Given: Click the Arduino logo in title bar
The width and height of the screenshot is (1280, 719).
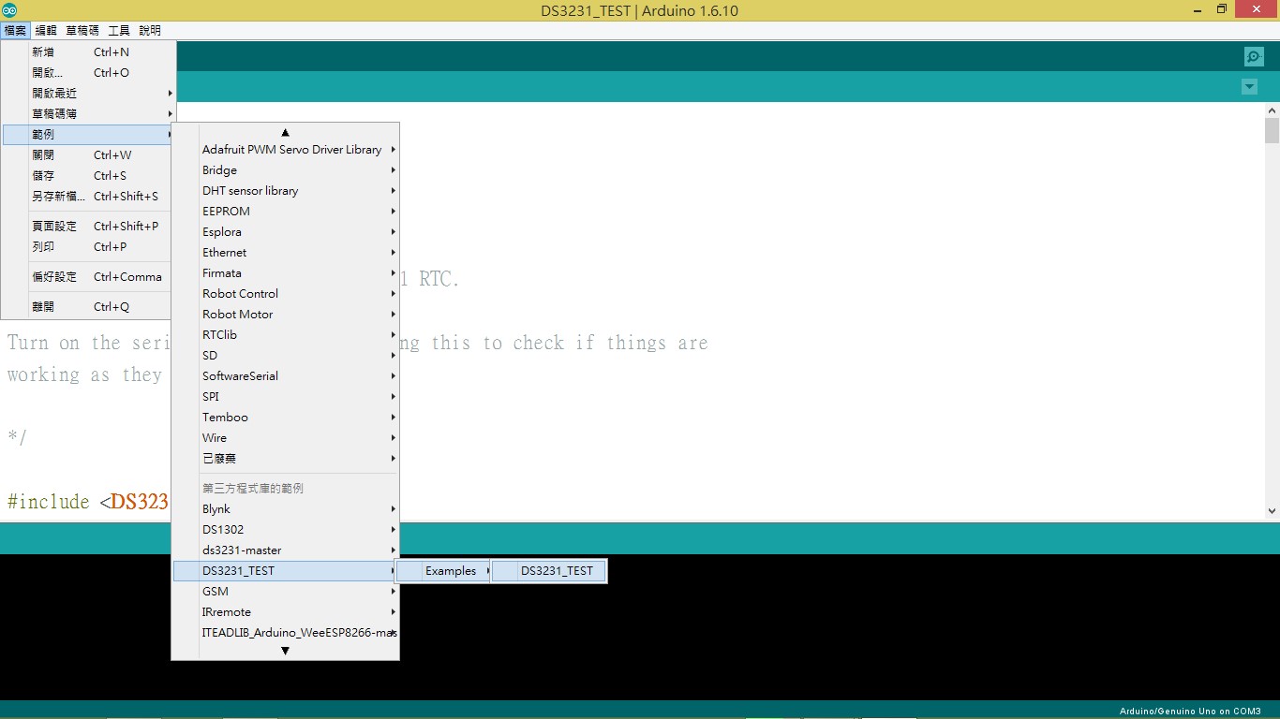Looking at the screenshot, I should click(9, 10).
